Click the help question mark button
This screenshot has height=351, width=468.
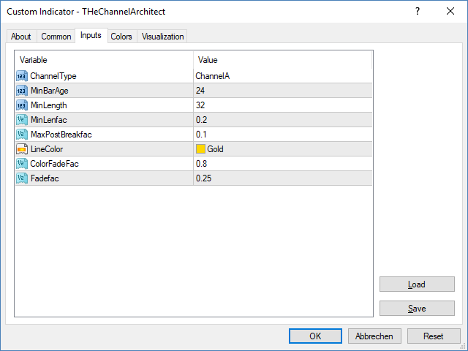click(x=418, y=12)
